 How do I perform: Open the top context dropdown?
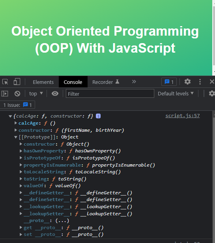36,94
